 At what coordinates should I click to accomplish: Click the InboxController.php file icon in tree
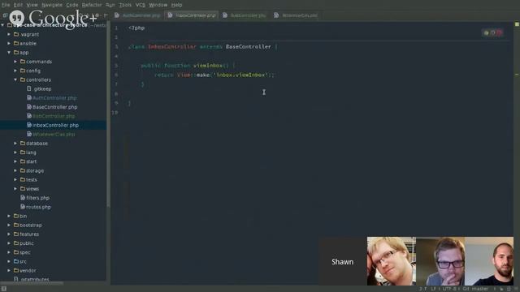click(29, 125)
